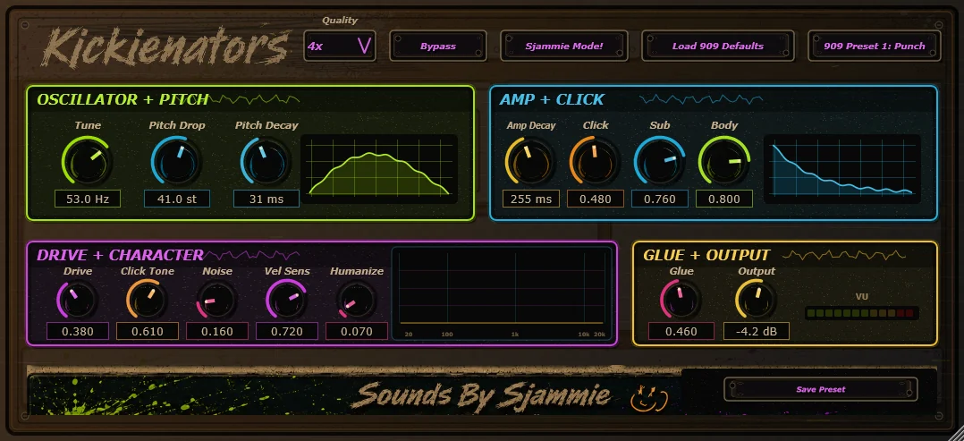This screenshot has width=964, height=441.
Task: Click the Amp Decay knob
Action: tap(530, 161)
